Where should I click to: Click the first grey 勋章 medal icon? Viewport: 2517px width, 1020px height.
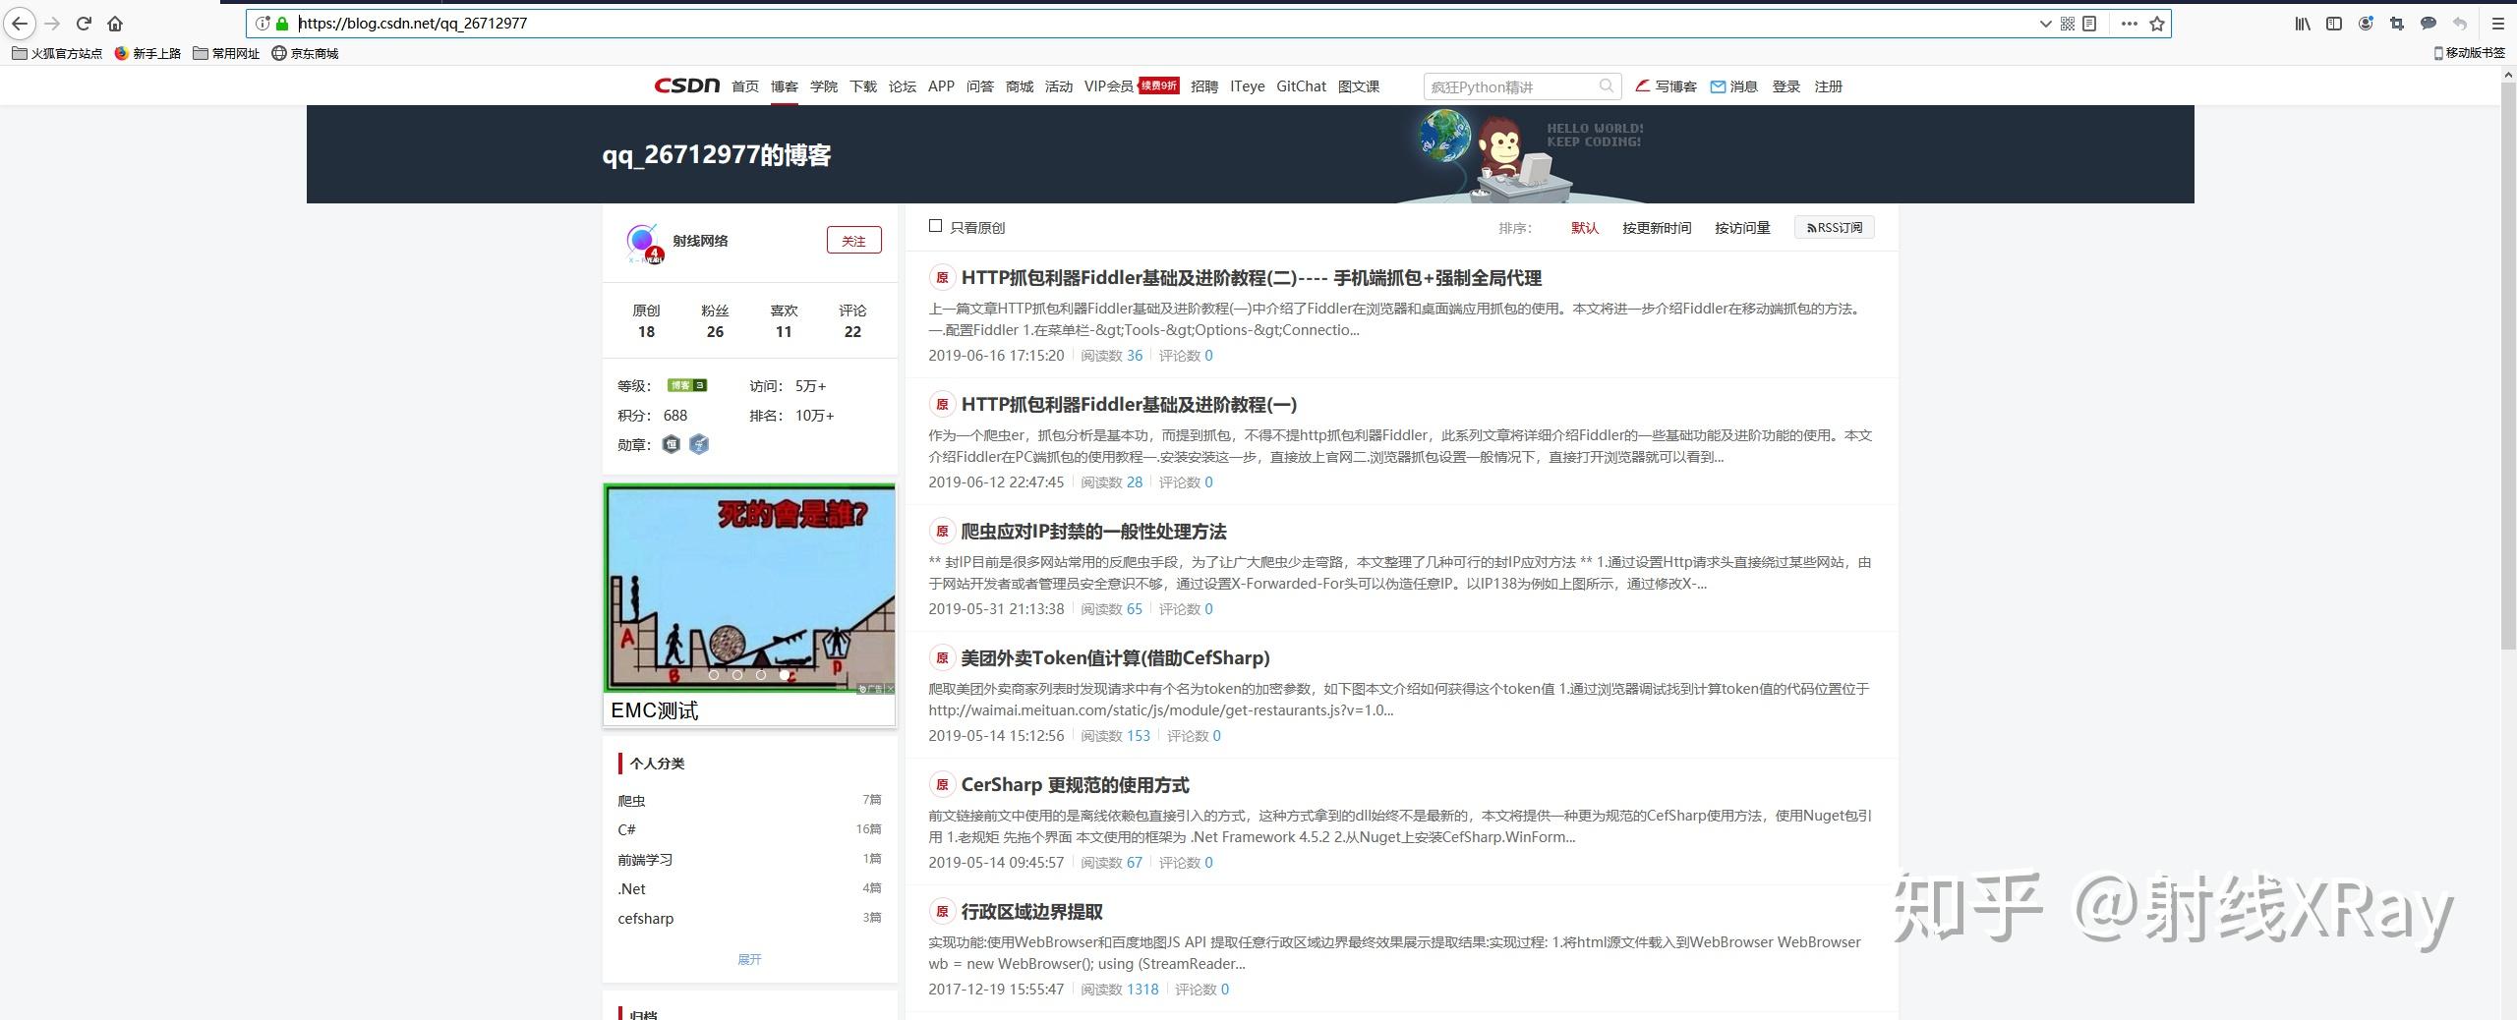pos(672,444)
